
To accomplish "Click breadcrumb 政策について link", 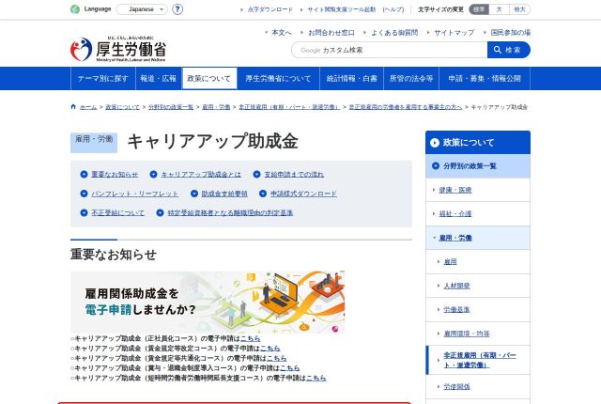I will coord(122,107).
